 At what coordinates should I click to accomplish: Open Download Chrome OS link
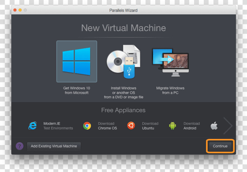(x=107, y=126)
